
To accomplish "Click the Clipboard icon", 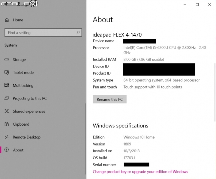I will click(x=7, y=124).
